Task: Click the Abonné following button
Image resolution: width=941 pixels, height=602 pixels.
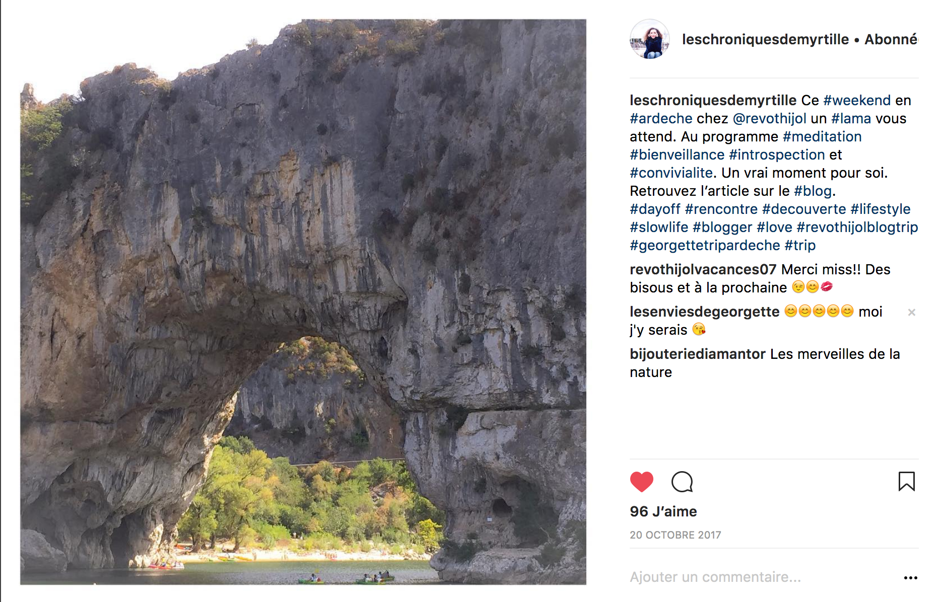Action: click(891, 39)
